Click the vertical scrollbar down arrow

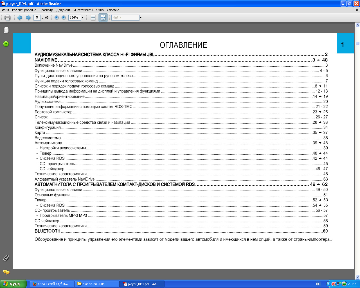tap(357, 277)
